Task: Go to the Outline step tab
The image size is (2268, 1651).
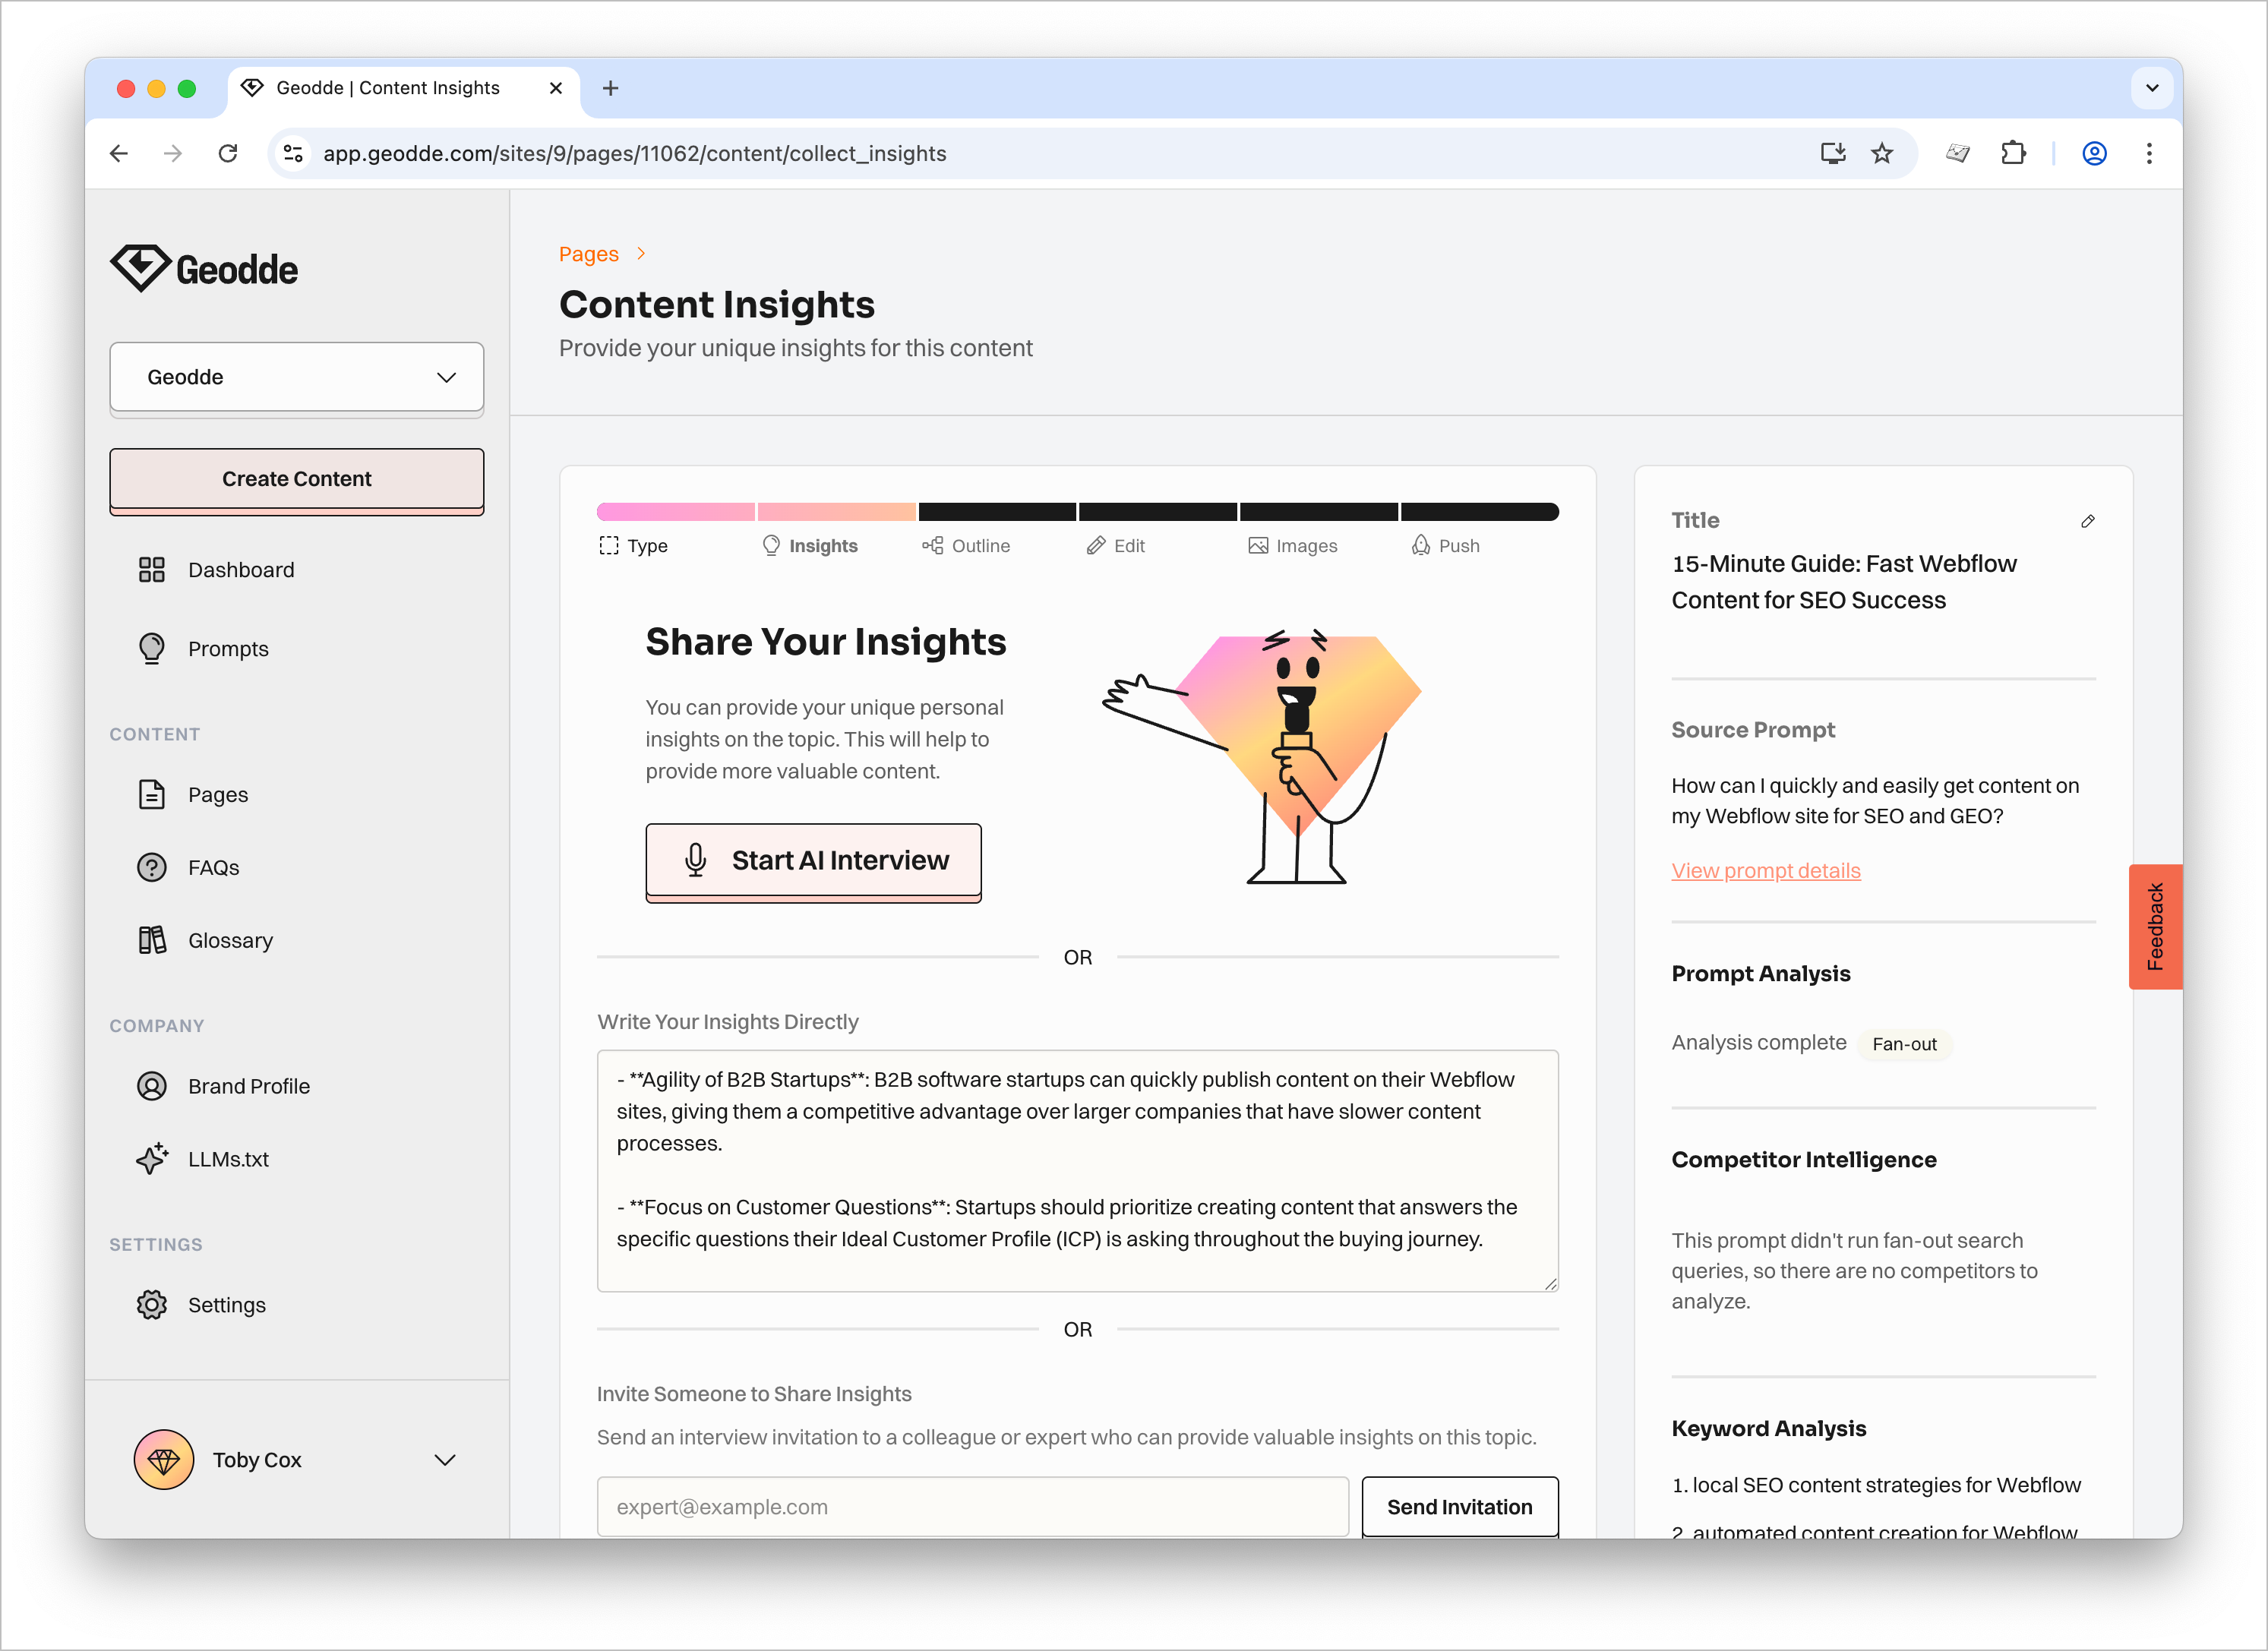Action: click(966, 546)
